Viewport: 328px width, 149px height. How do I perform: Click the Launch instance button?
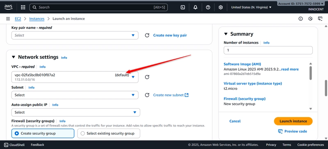tap(293, 121)
